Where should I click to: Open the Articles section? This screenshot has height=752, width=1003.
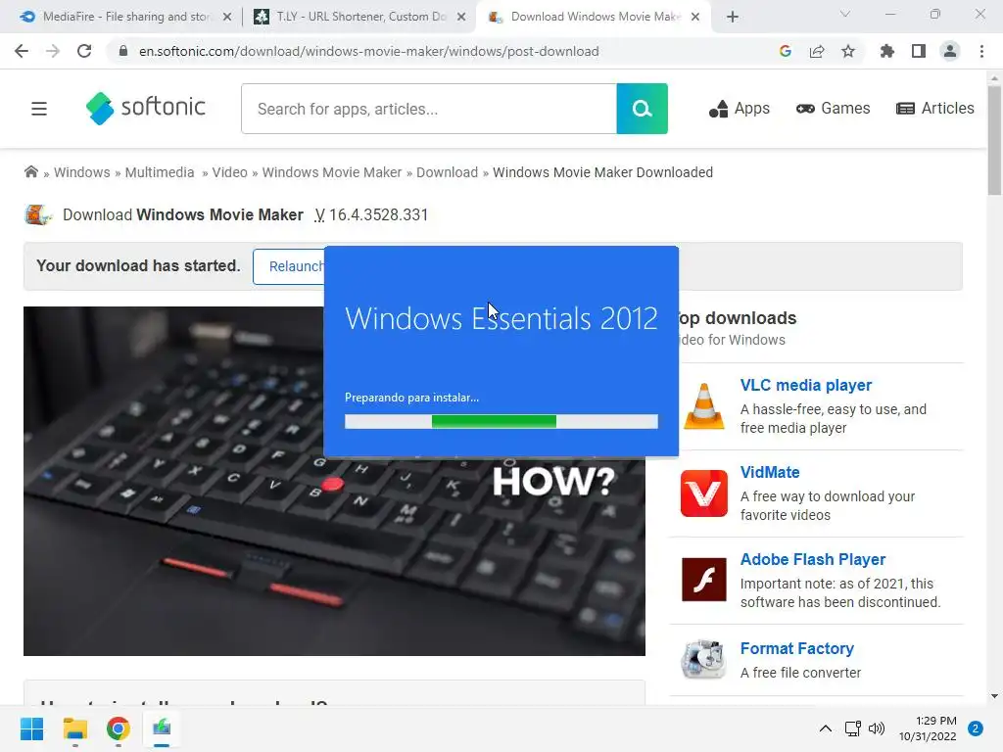tap(935, 109)
